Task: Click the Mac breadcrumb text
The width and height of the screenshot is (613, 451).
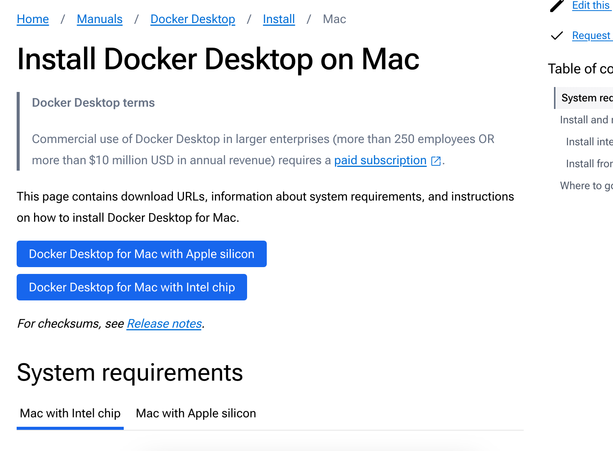Action: [x=335, y=19]
